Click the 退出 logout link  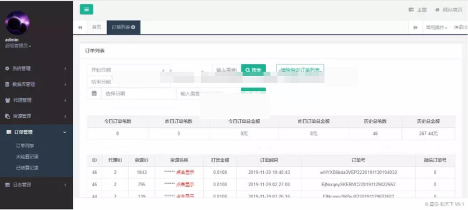460,27
